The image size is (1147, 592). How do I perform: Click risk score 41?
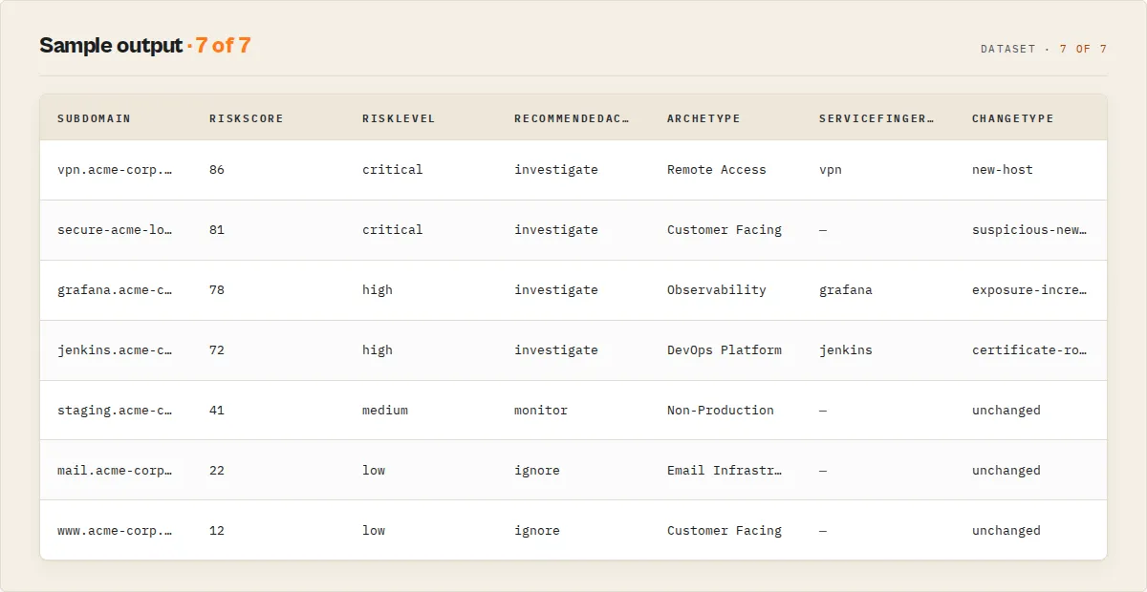pyautogui.click(x=217, y=411)
